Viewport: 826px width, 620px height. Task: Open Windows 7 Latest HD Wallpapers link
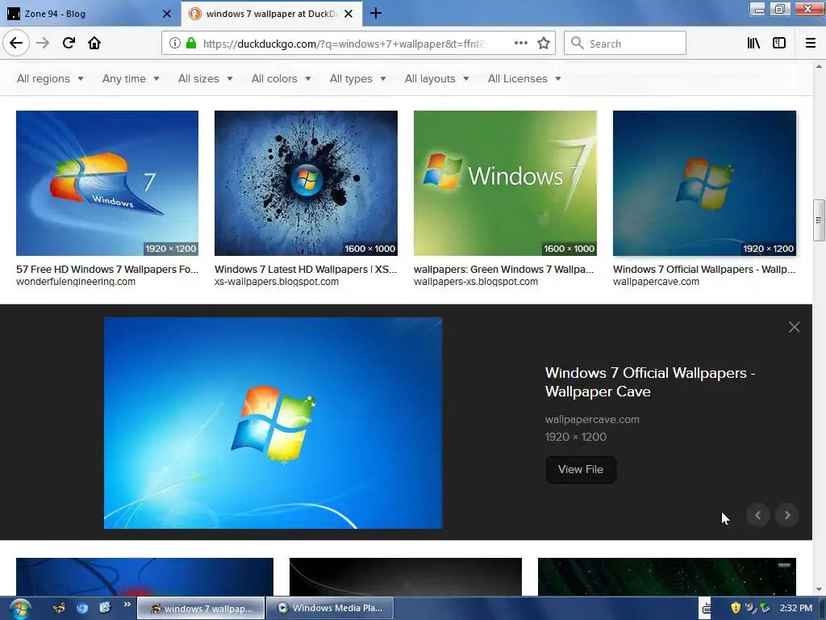coord(306,270)
